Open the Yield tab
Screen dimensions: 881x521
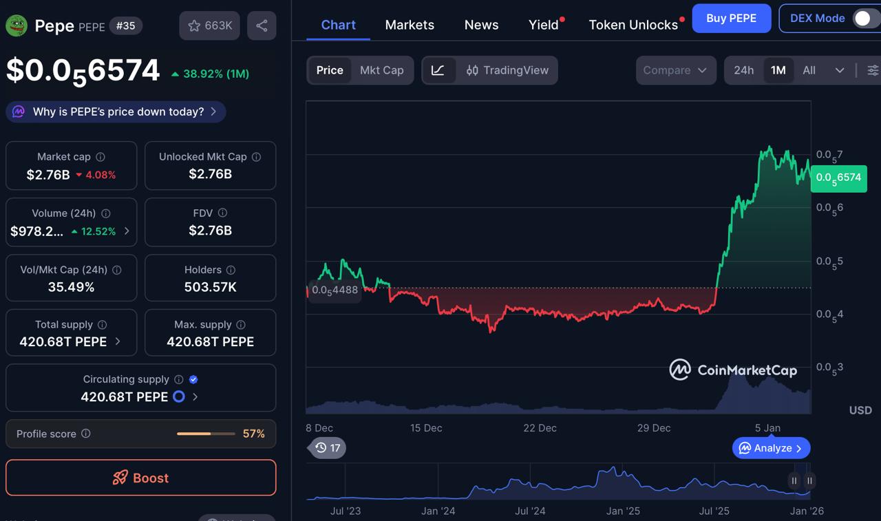click(542, 24)
